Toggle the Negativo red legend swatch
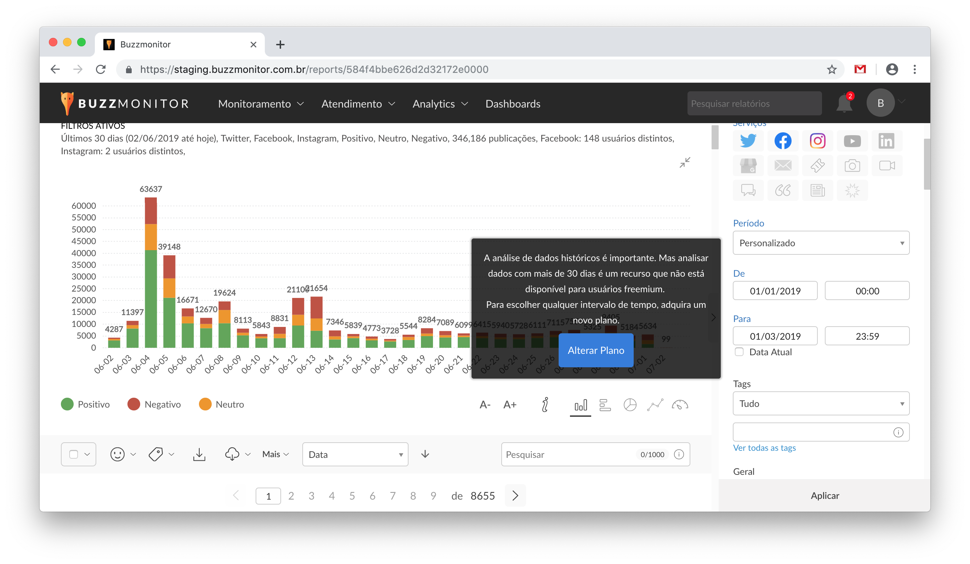The height and width of the screenshot is (564, 970). coord(133,404)
